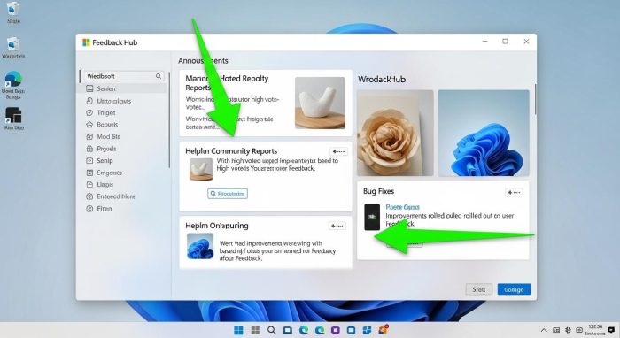Click the gray grid icon beside Start
Image resolution: width=620 pixels, height=338 pixels.
click(255, 330)
